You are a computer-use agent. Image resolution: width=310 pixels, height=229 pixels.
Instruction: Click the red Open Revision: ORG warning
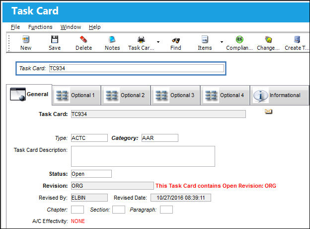(216, 186)
